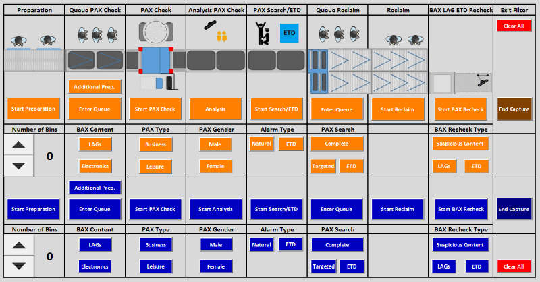Viewport: 540px width, 282px height.
Task: Choose orange Business as PAX Type
Action: click(155, 144)
